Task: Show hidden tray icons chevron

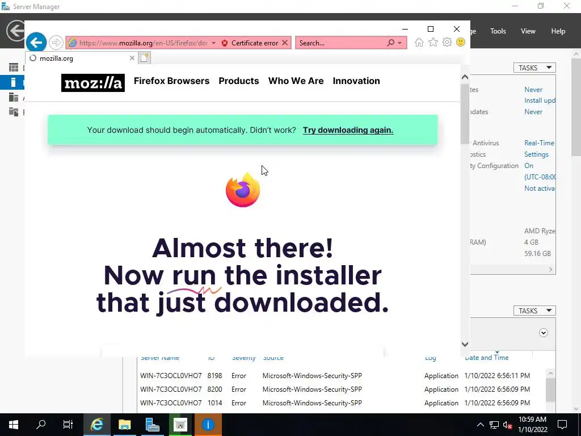Action: pyautogui.click(x=480, y=425)
